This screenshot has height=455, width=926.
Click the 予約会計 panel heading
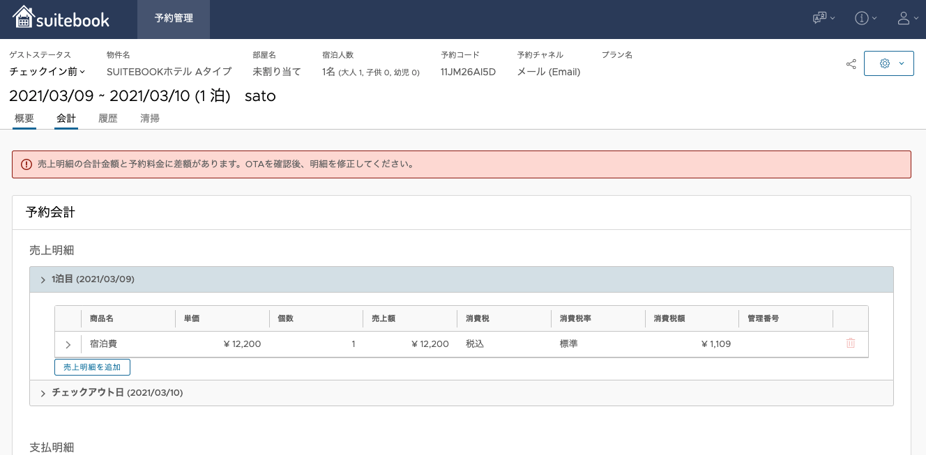(50, 213)
